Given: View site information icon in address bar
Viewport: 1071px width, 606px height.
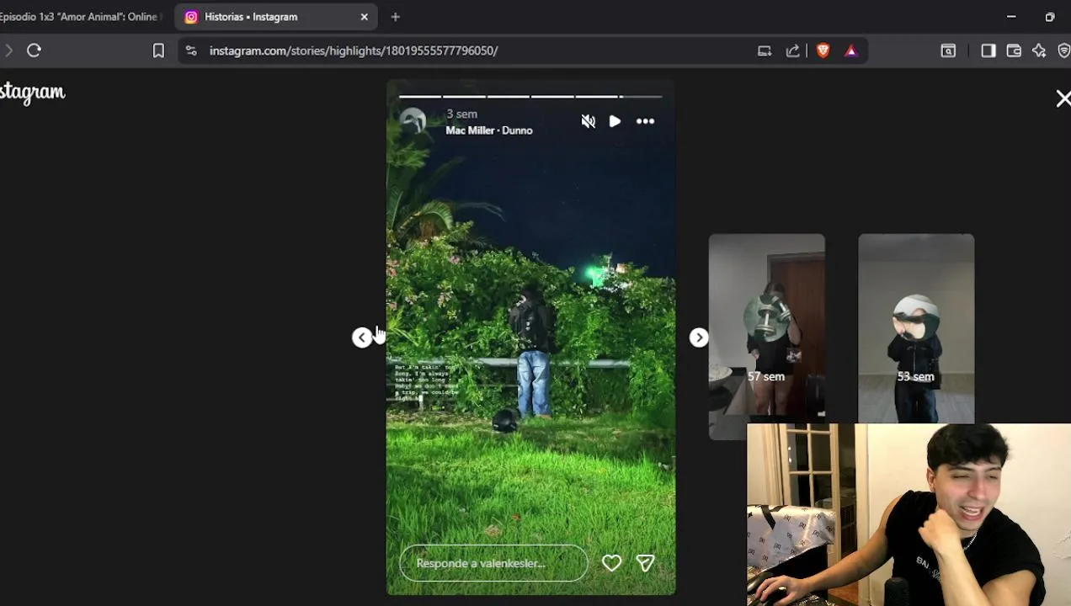Looking at the screenshot, I should point(191,50).
